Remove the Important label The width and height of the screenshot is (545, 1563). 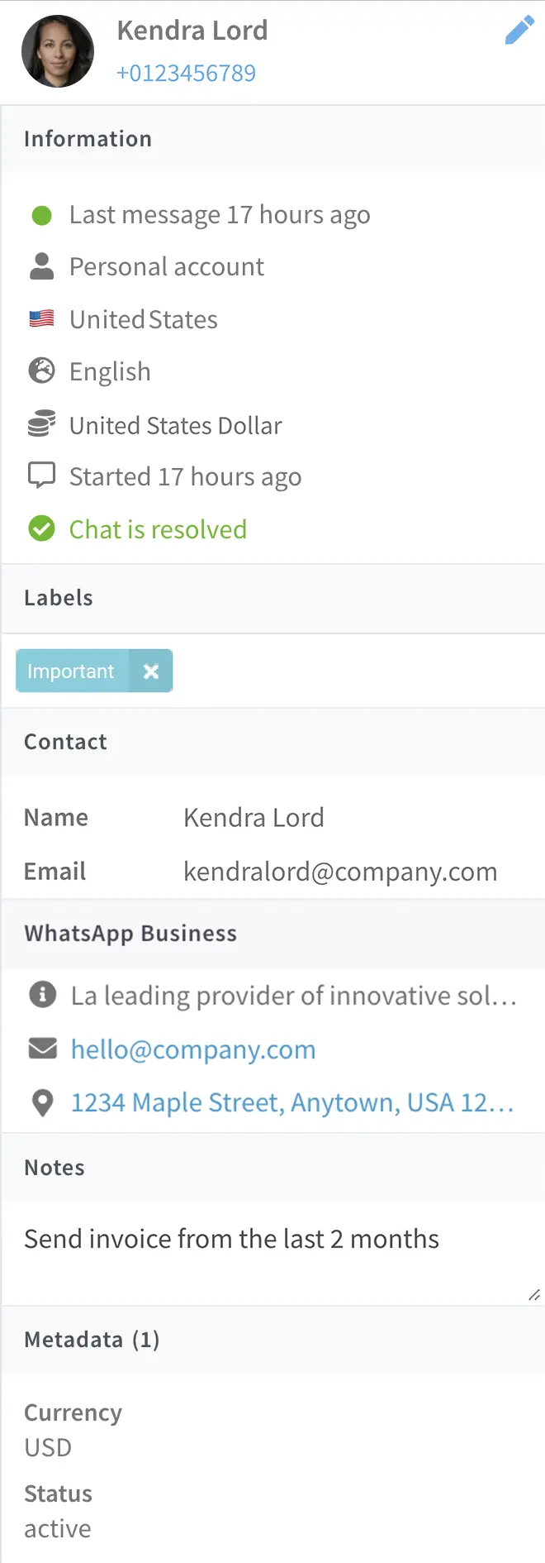pyautogui.click(x=151, y=672)
